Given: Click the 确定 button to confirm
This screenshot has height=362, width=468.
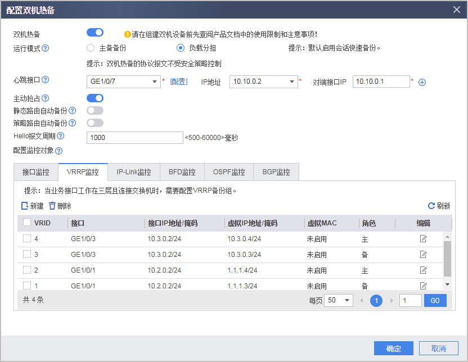Looking at the screenshot, I should click(393, 349).
